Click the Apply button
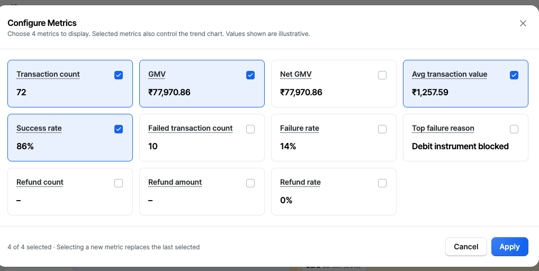This screenshot has width=539, height=271. point(509,247)
